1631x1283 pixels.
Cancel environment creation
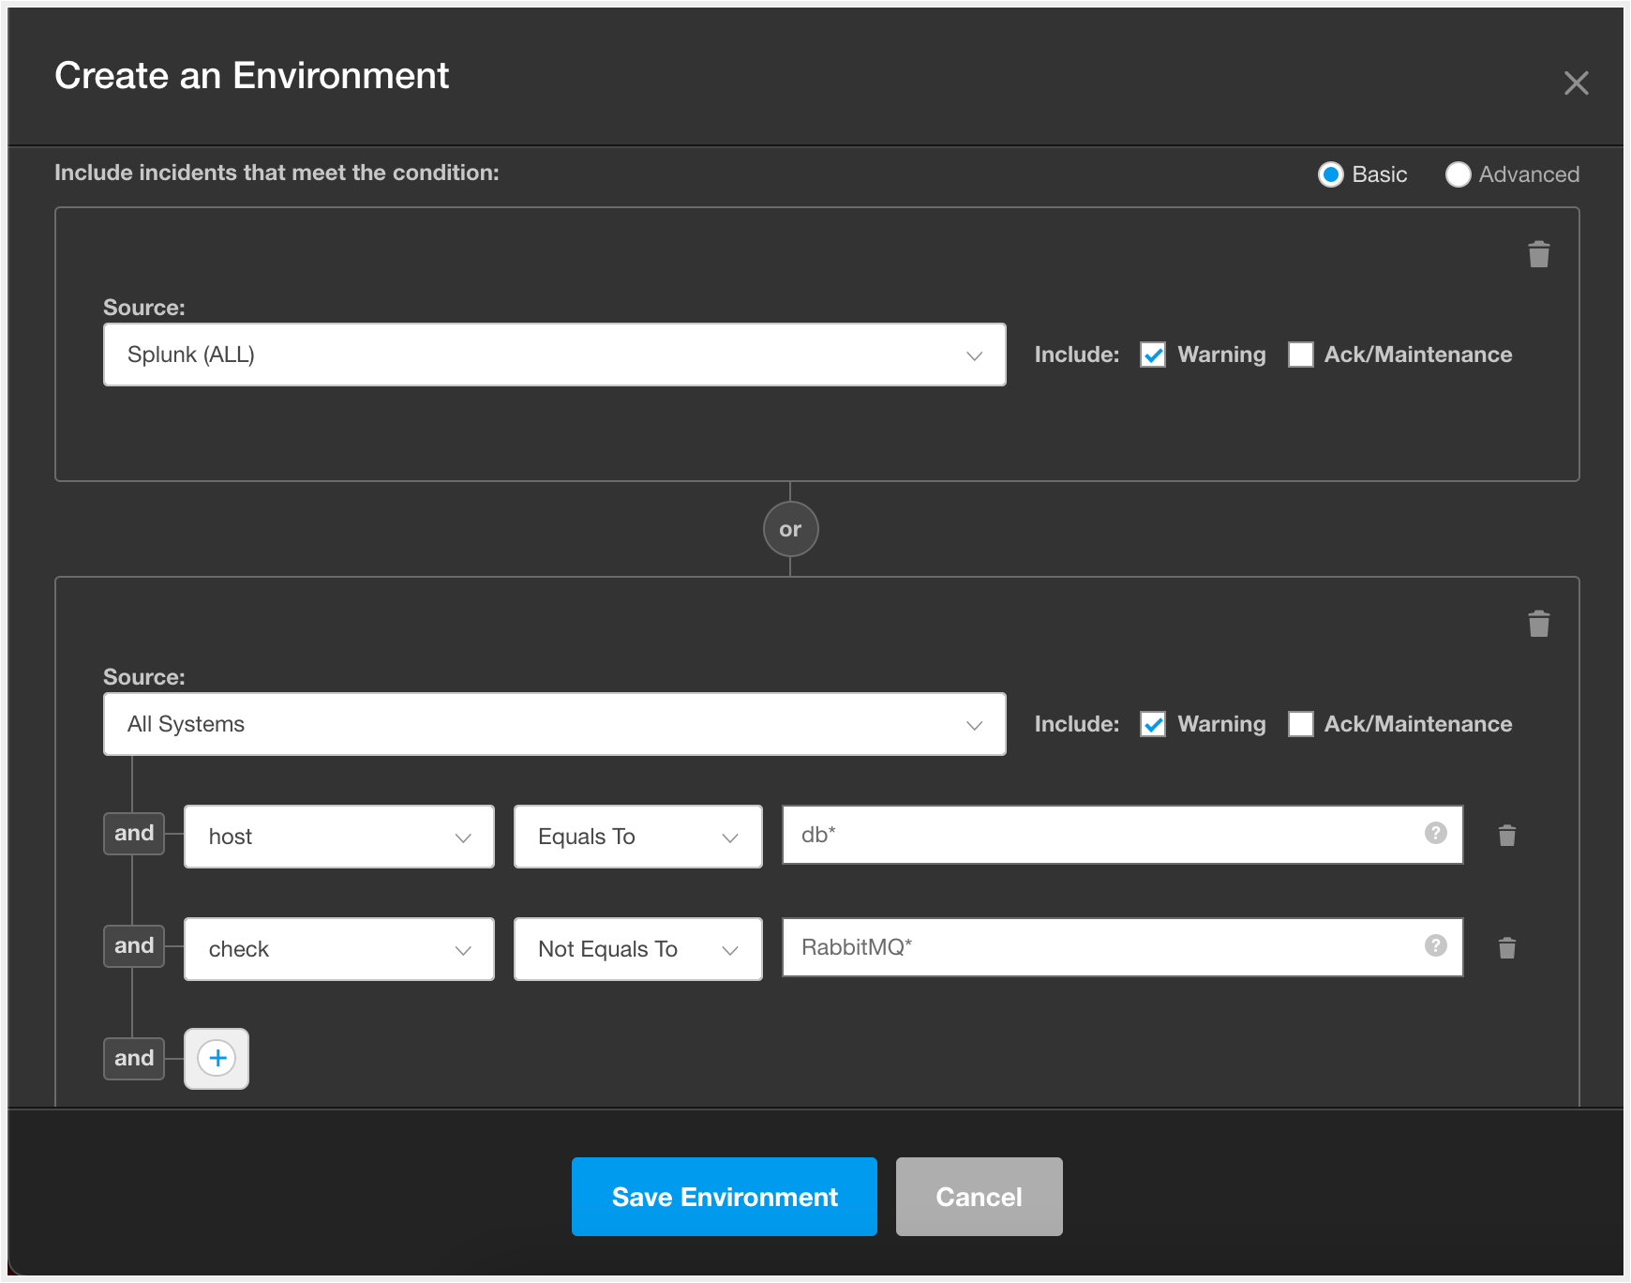979,1196
